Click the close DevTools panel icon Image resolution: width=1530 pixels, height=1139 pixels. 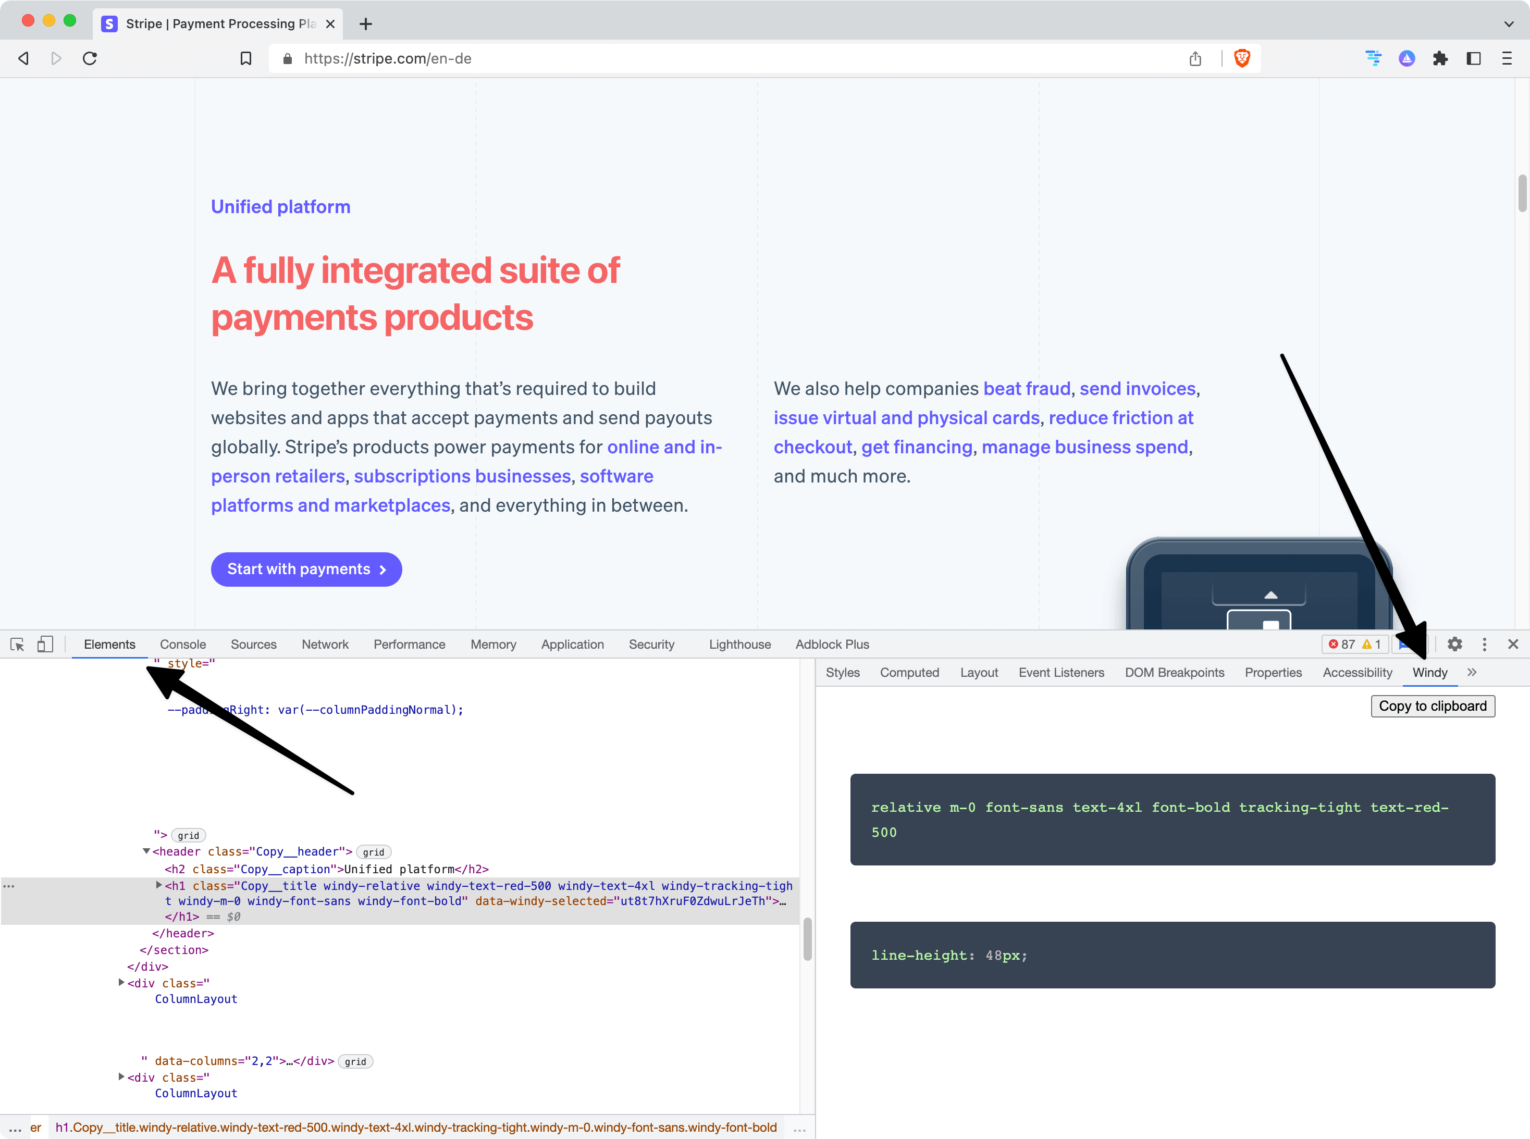pyautogui.click(x=1513, y=643)
